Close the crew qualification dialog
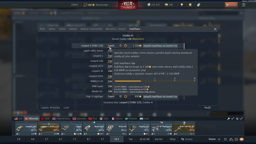 (215, 29)
